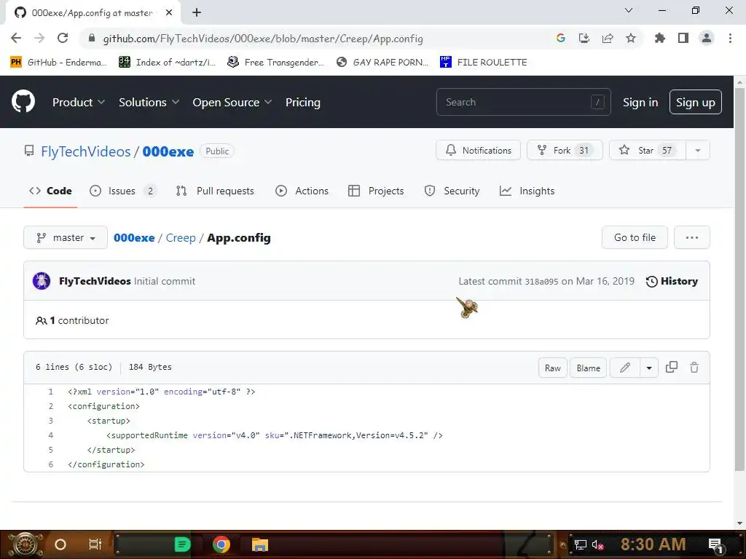The height and width of the screenshot is (559, 746).
Task: Click the GitHub octocat logo
Action: 23,101
